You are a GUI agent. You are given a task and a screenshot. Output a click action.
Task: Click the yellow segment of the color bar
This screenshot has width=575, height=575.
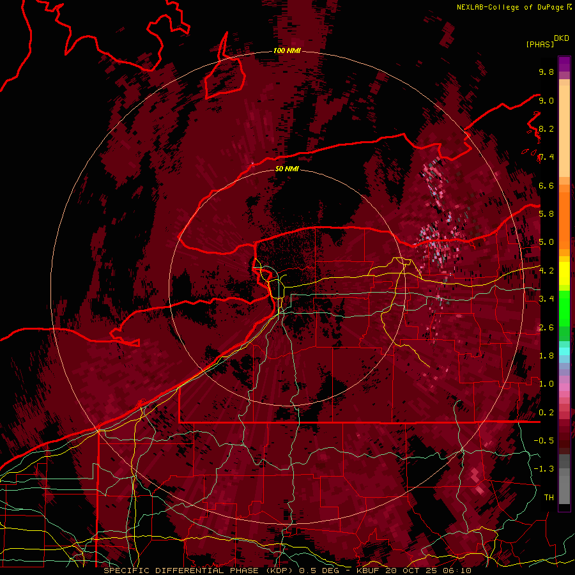564,273
